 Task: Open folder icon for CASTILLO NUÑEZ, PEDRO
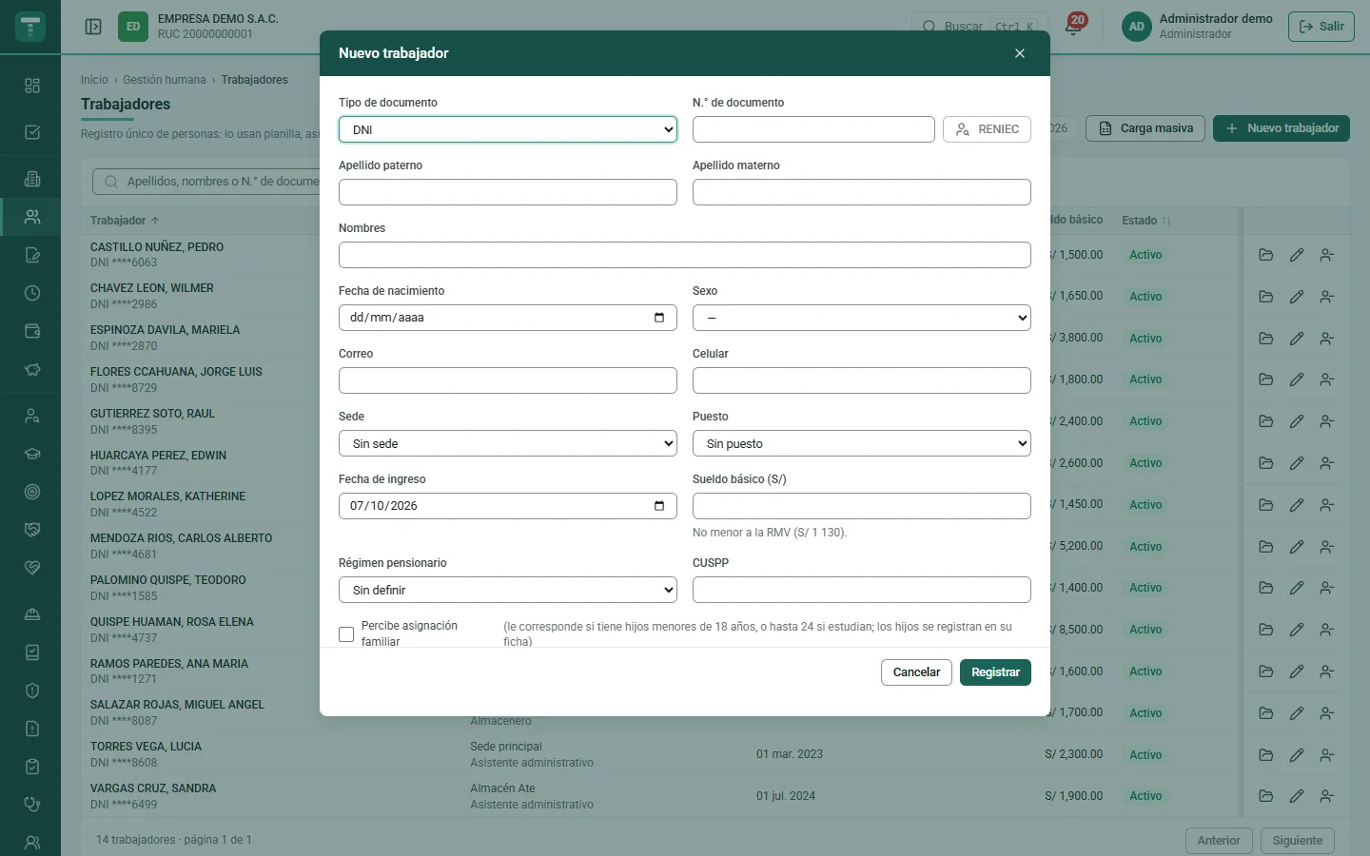(1265, 255)
